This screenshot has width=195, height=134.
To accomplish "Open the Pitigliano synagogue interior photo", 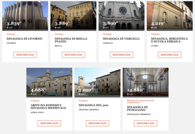I will 145,82.
